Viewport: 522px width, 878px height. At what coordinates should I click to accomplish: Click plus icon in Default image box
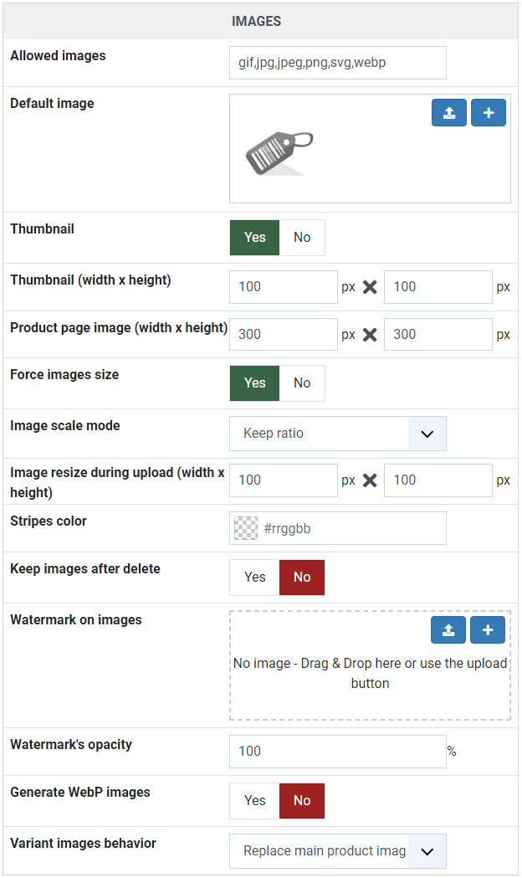pyautogui.click(x=489, y=112)
